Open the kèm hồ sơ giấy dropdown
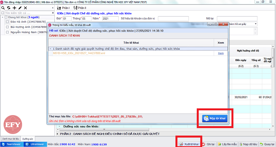This screenshot has width=276, height=147. coord(255,24)
